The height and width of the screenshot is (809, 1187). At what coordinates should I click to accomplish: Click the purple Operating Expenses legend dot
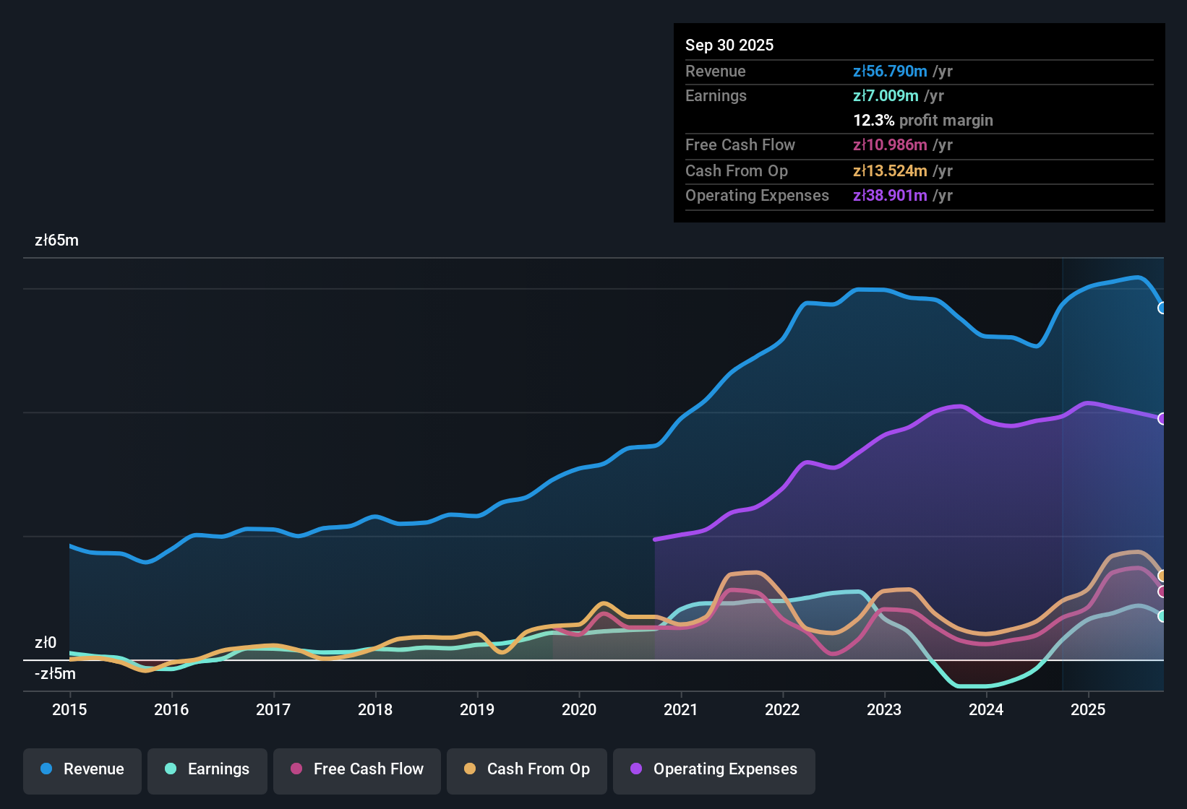tap(637, 770)
